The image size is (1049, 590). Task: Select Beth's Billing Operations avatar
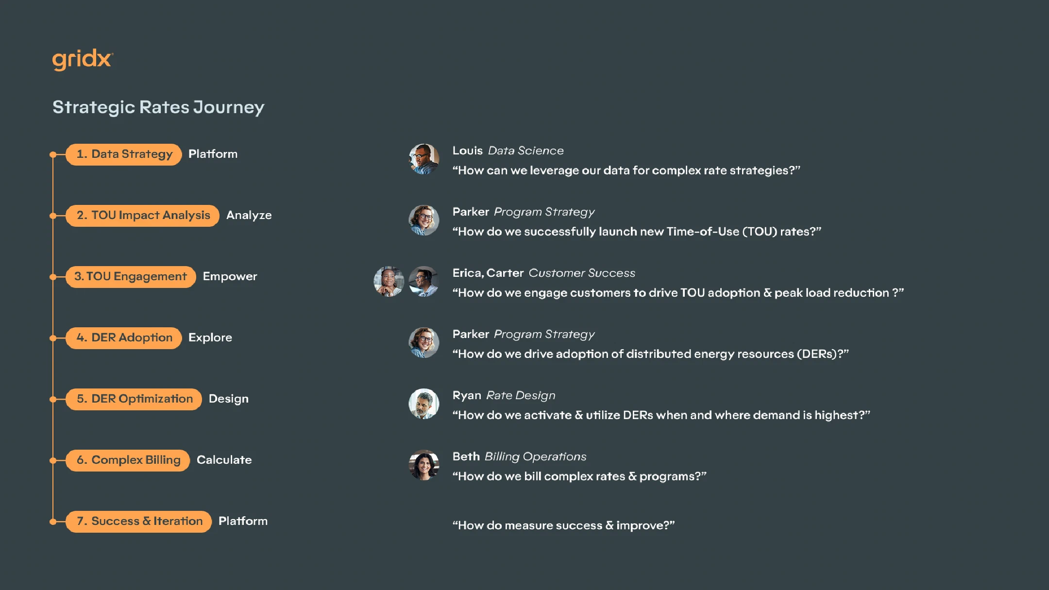click(x=424, y=465)
